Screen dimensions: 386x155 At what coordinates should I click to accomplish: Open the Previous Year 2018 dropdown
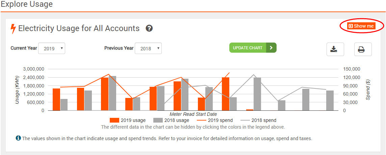tap(148, 48)
